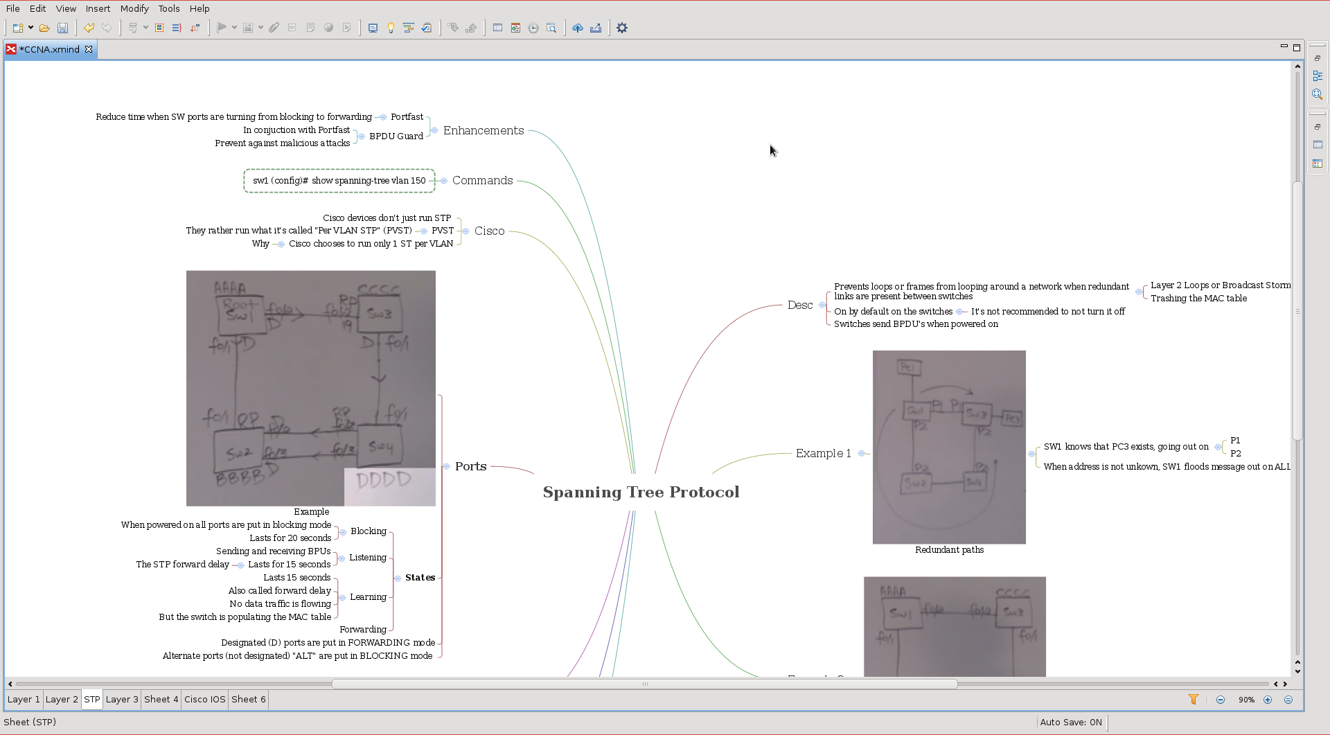The width and height of the screenshot is (1330, 735).
Task: Open the Markers palette in right sidebar
Action: (1318, 163)
